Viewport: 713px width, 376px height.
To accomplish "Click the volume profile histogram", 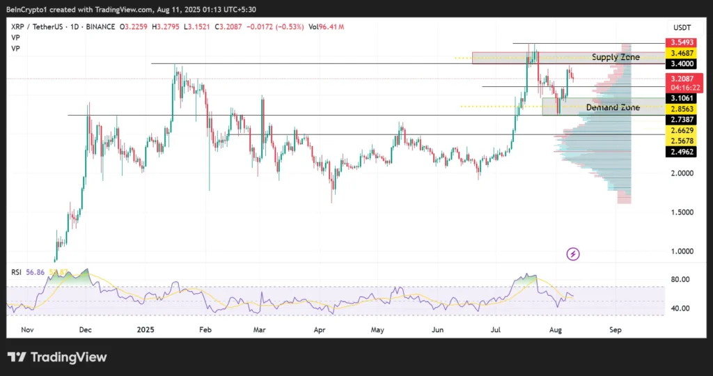I will click(606, 139).
